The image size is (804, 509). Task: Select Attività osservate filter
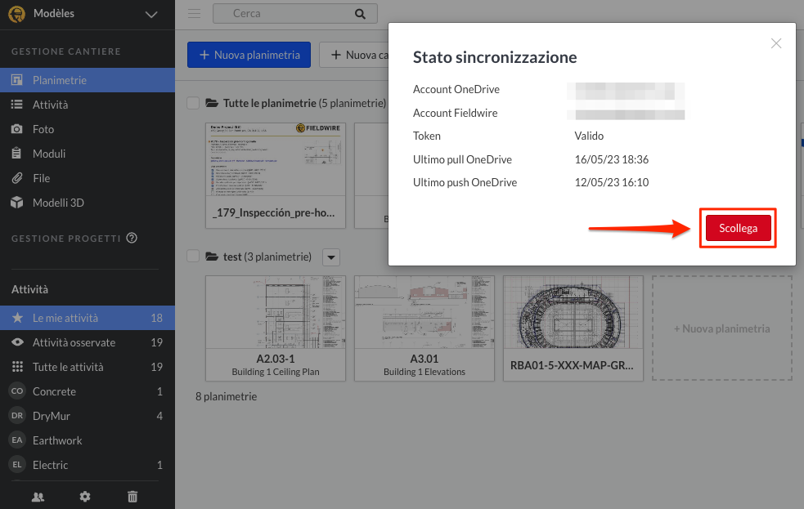(x=74, y=342)
